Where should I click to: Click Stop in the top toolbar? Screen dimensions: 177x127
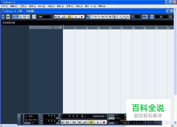click(70, 17)
